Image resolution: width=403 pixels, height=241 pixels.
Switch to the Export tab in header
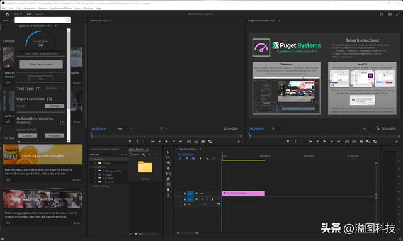(x=39, y=14)
